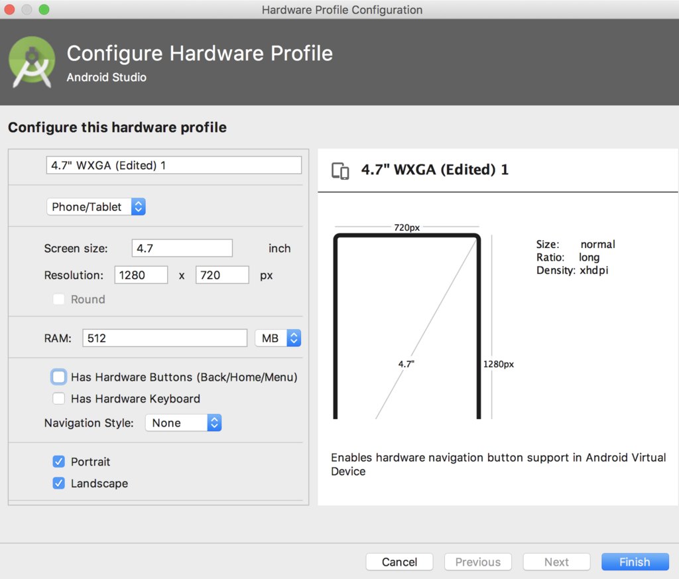Viewport: 679px width, 579px height.
Task: Toggle the Round checkbox
Action: coord(59,299)
